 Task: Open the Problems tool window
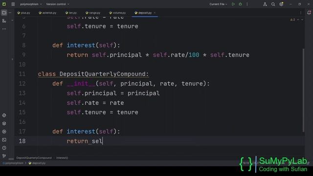[4, 148]
